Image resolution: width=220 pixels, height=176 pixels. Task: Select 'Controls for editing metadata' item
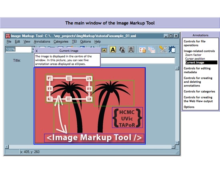tap(197, 70)
